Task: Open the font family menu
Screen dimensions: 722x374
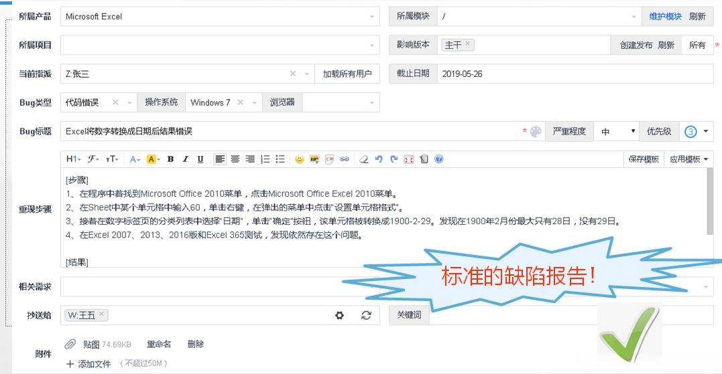Action: [x=93, y=159]
